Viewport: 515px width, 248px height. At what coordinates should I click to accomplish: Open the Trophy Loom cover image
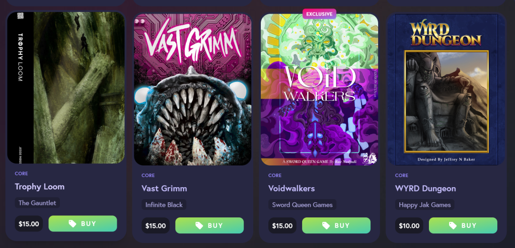click(66, 88)
